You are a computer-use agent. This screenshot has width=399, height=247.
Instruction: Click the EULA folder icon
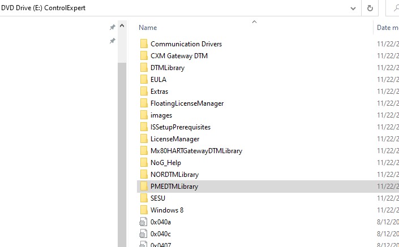(x=144, y=80)
